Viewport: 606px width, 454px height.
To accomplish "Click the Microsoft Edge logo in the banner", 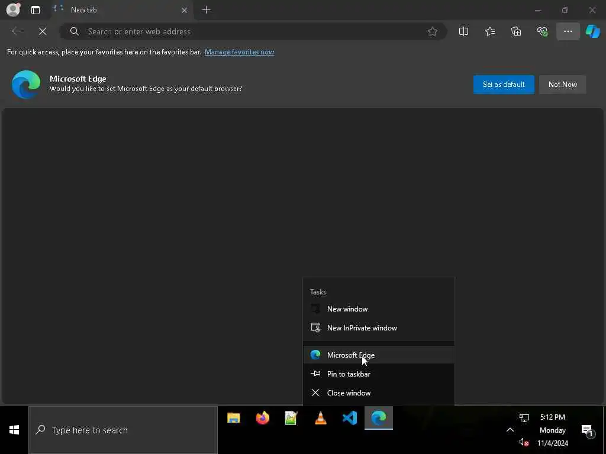I will (x=26, y=85).
